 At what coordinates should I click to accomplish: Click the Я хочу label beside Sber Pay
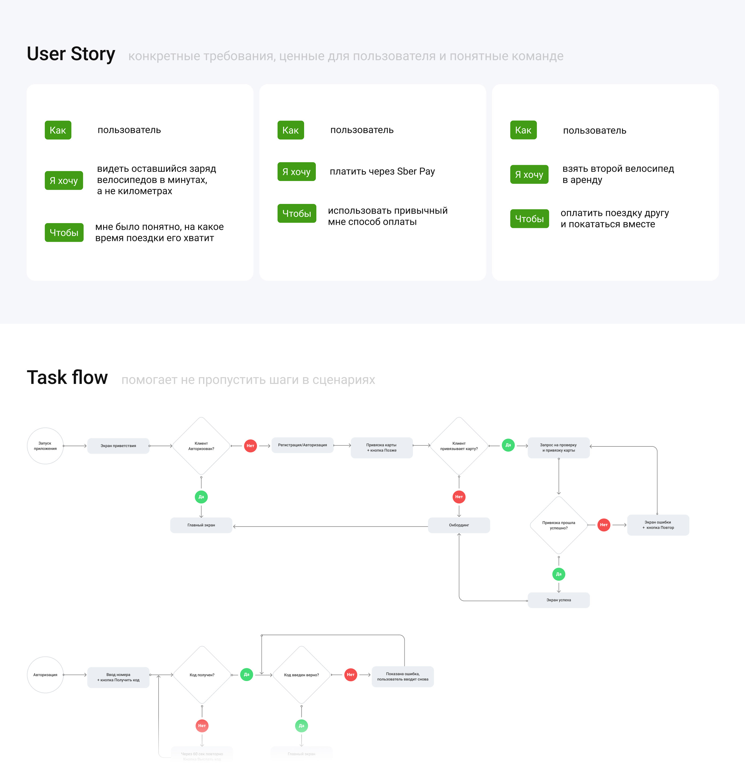click(x=297, y=172)
